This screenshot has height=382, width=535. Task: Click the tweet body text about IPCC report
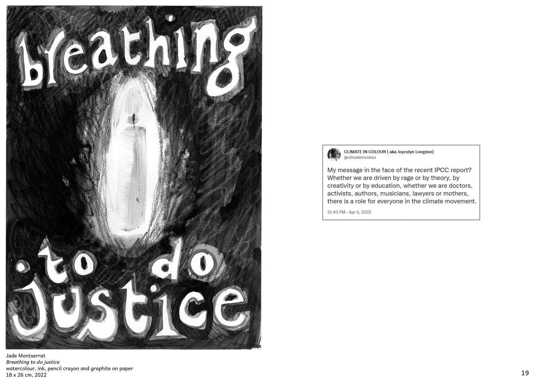coord(402,186)
